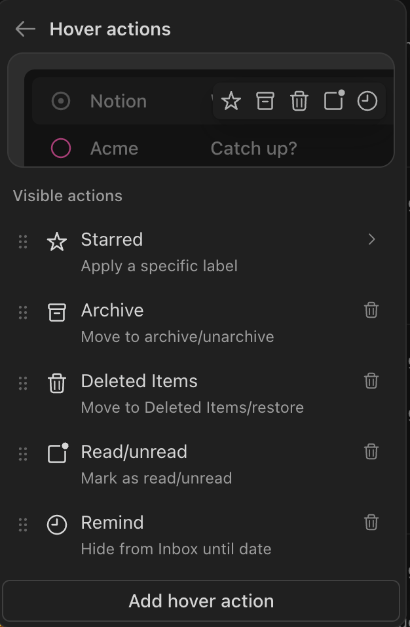Image resolution: width=410 pixels, height=627 pixels.
Task: Click the Read/unread drag handle dots
Action: [23, 453]
